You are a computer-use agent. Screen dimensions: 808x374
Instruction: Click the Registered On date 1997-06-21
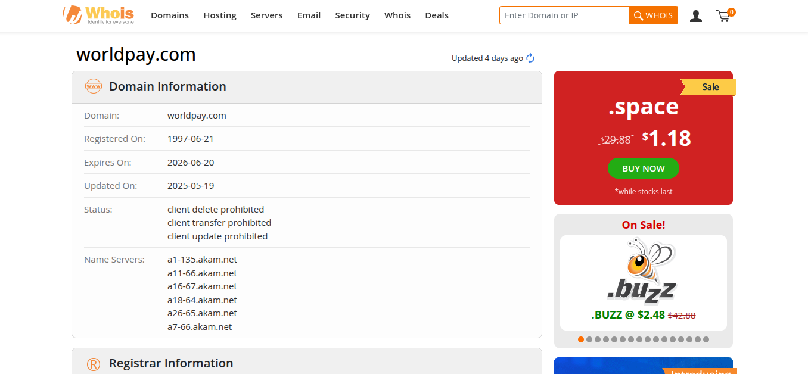[191, 139]
